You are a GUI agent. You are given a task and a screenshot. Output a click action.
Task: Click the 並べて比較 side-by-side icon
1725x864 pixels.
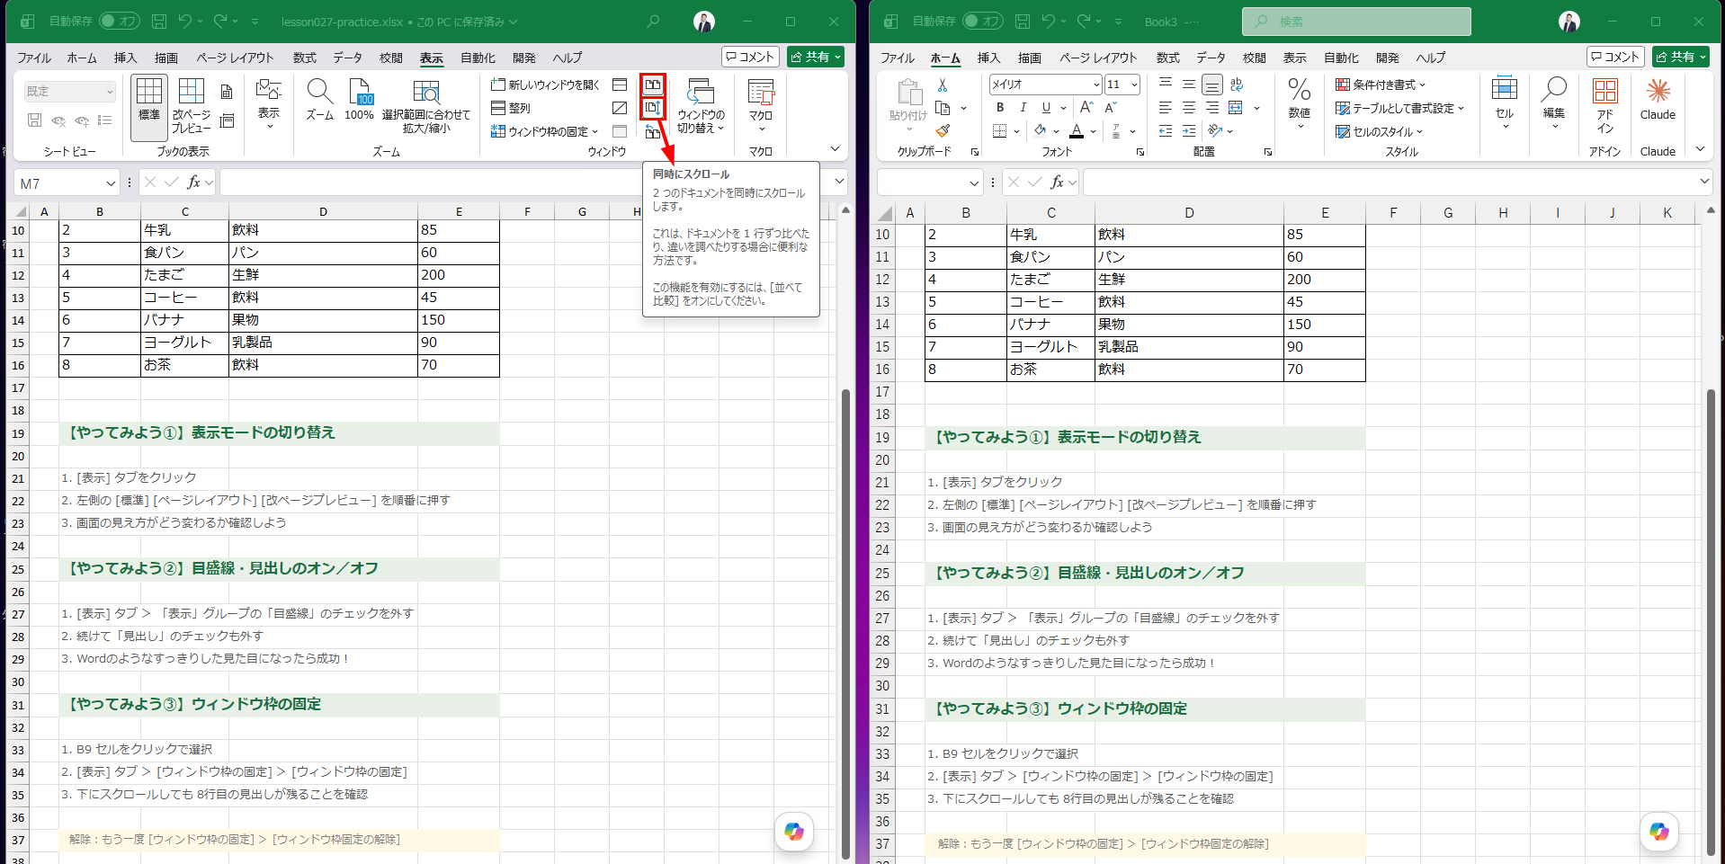[653, 85]
